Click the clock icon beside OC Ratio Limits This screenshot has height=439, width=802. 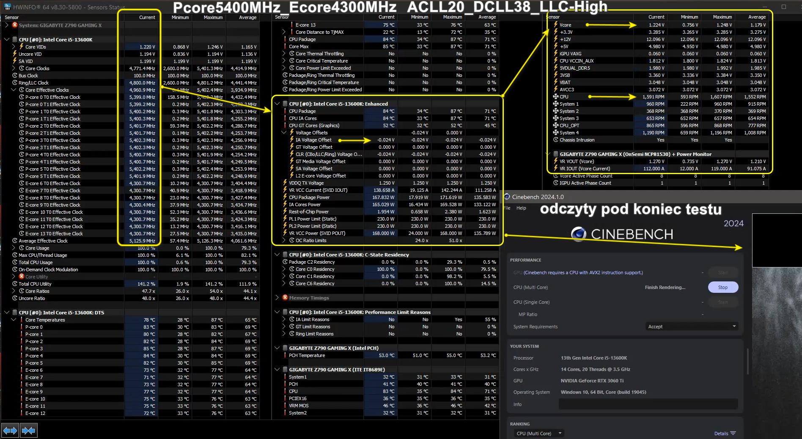coord(292,240)
